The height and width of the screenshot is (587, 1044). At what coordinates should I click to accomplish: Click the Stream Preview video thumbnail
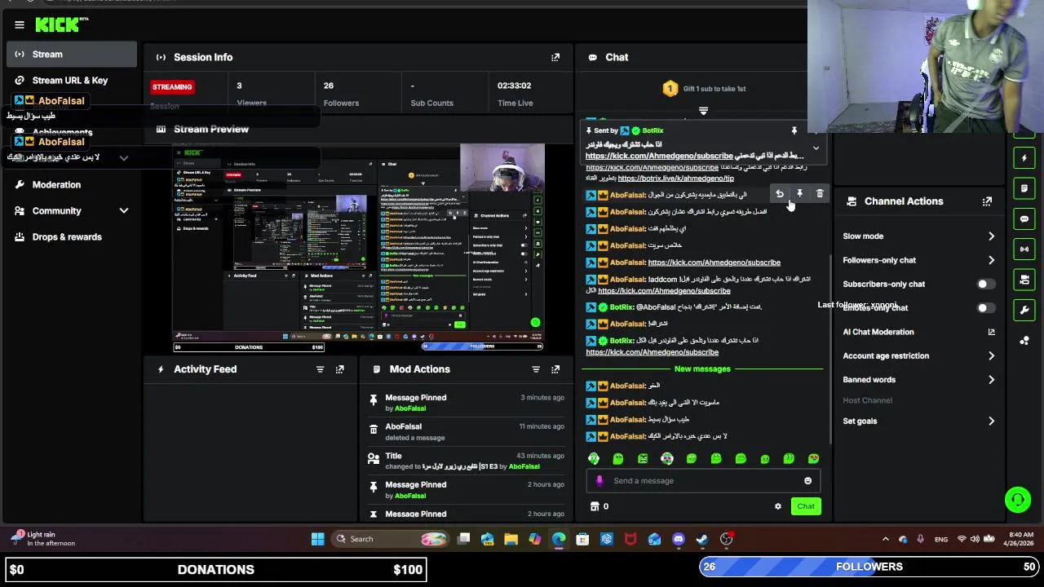point(359,249)
